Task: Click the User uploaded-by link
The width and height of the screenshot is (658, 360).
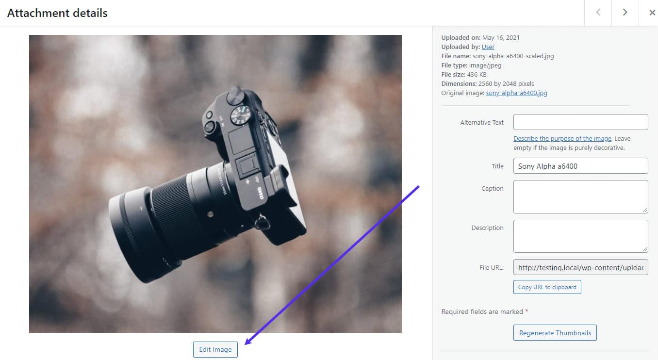Action: click(488, 47)
